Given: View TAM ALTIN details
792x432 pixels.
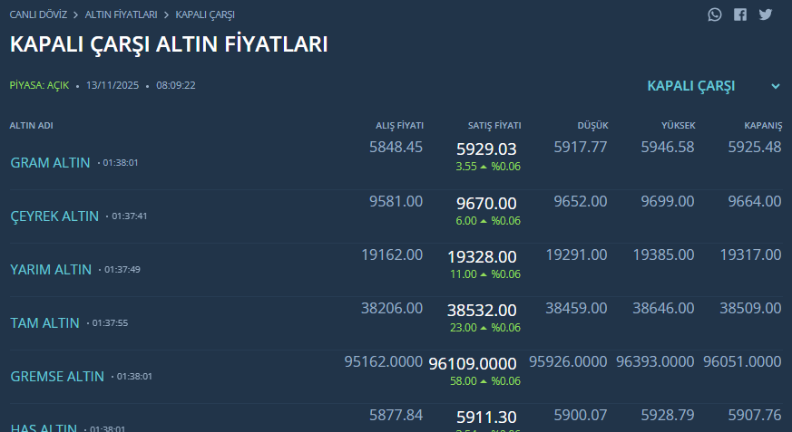Looking at the screenshot, I should 44,323.
